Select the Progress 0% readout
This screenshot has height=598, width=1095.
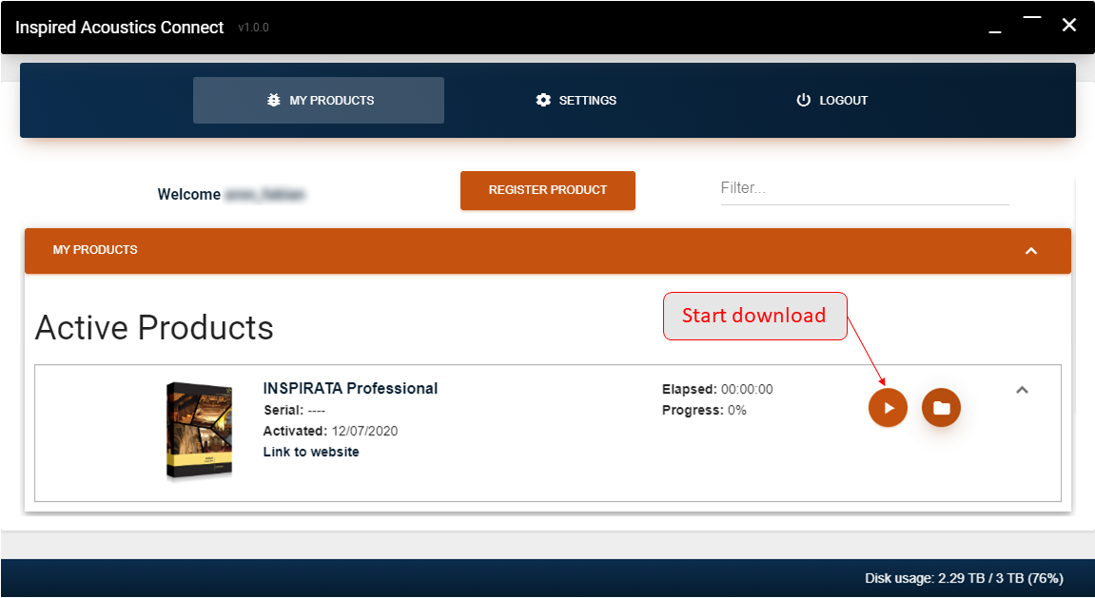[x=704, y=411]
